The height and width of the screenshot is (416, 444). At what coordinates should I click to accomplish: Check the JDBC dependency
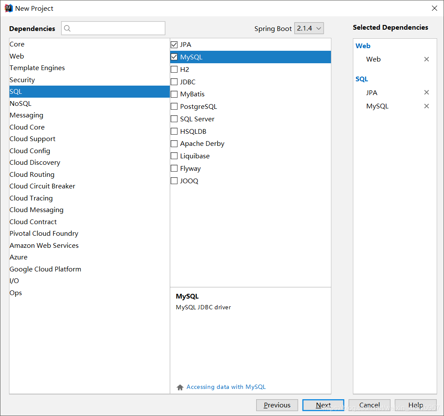(174, 82)
